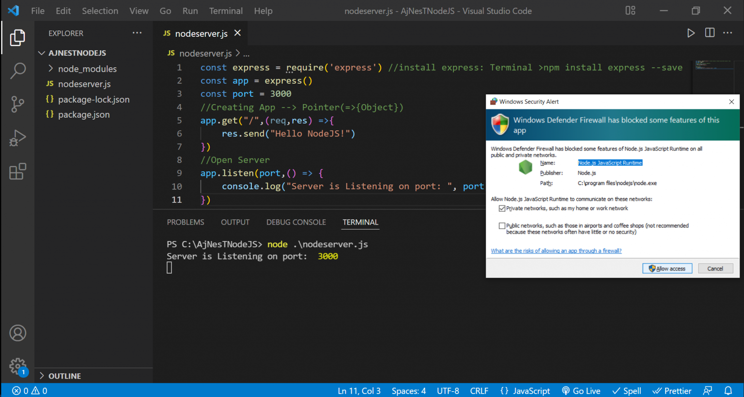This screenshot has height=397, width=744.
Task: Click the Run Code play icon
Action: coord(691,33)
